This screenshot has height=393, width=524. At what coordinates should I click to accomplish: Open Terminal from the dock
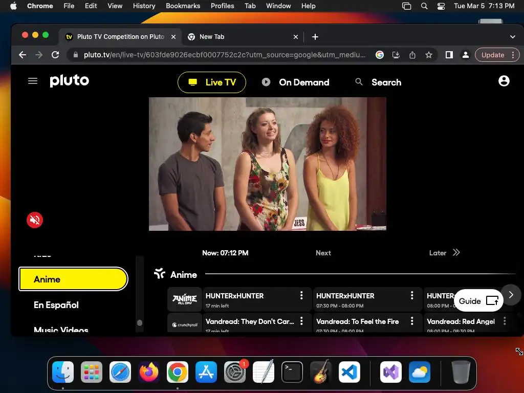point(292,372)
